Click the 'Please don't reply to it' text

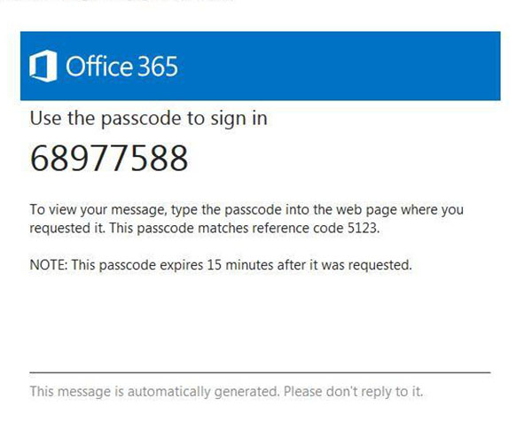(353, 392)
